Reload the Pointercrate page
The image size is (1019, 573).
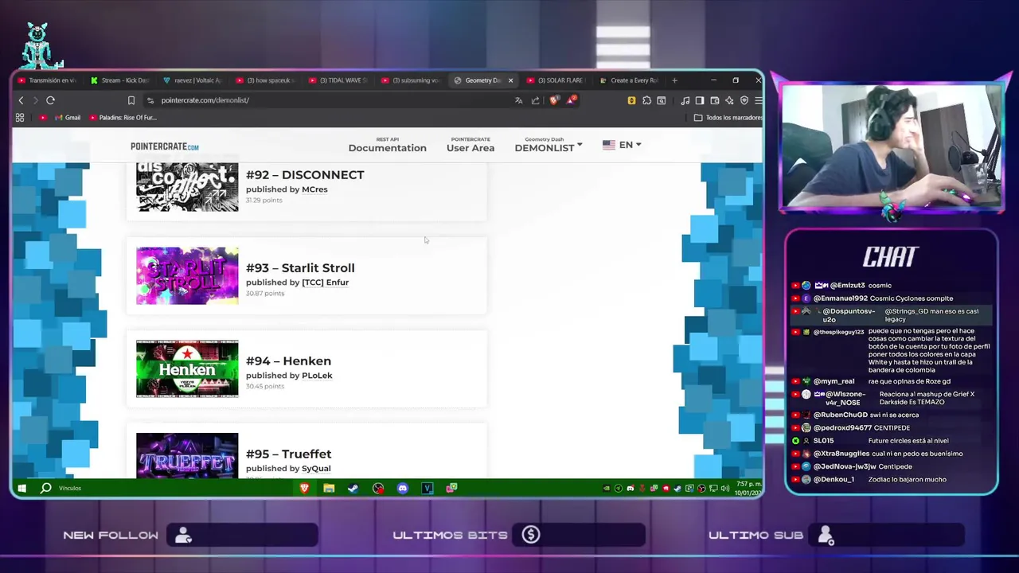point(50,100)
